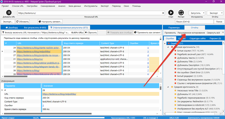225x119 pixels.
Task: Switch to All results (4 693) tab
Action: coord(35,27)
